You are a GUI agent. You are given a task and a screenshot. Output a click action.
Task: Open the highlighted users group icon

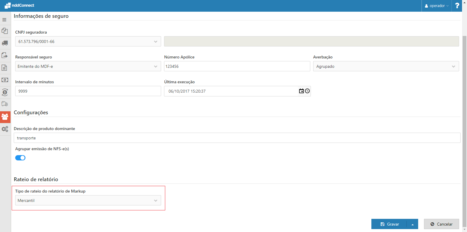click(x=5, y=117)
